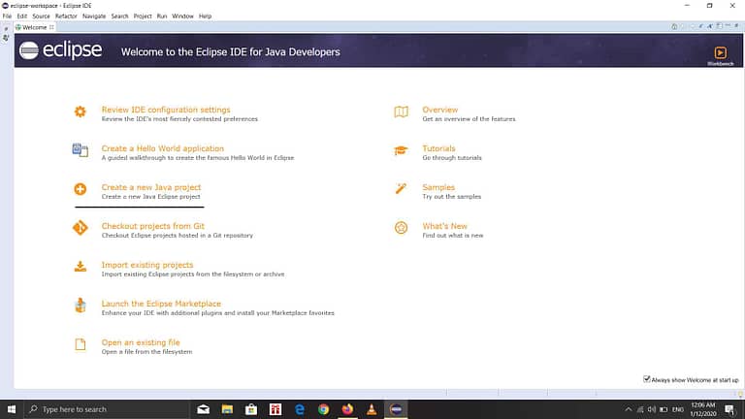Viewport: 745px width, 419px height.
Task: Click the Git diamond icon beside Checkout projects
Action: [80, 228]
